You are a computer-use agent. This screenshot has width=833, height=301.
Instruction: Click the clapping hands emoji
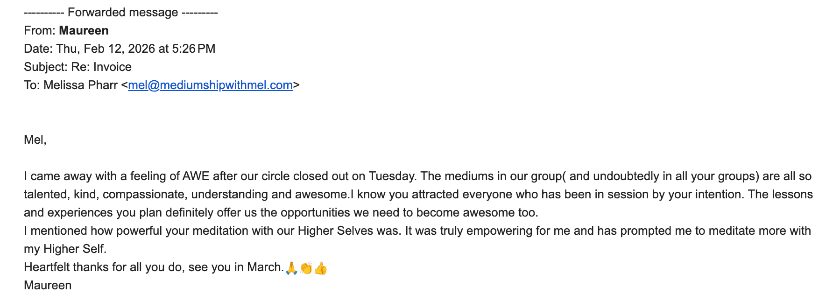coord(306,268)
